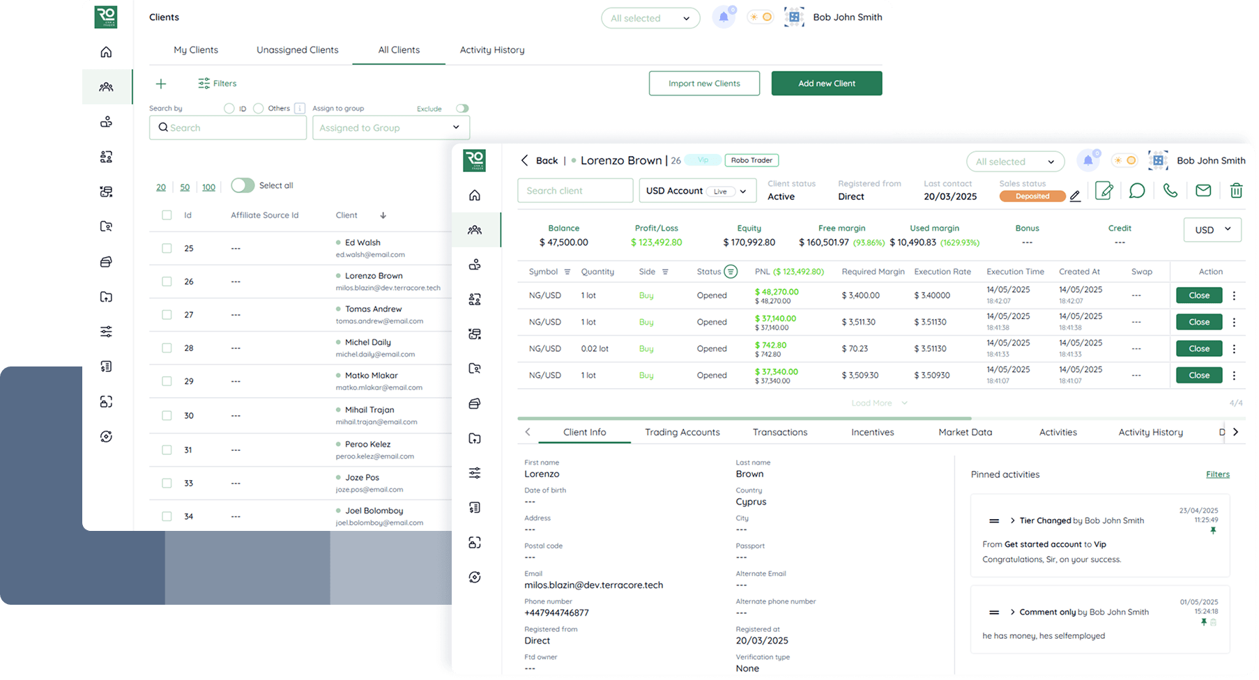
Task: Click Back to return to clients list
Action: (x=540, y=160)
